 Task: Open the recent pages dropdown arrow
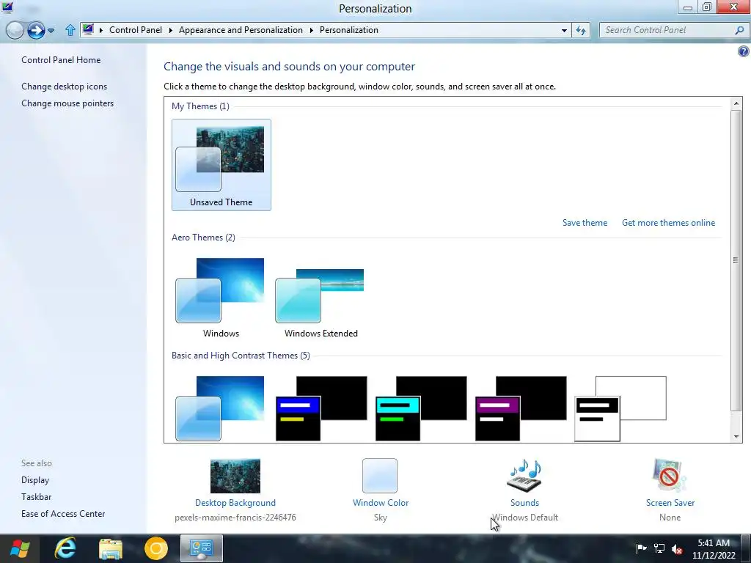tap(51, 31)
